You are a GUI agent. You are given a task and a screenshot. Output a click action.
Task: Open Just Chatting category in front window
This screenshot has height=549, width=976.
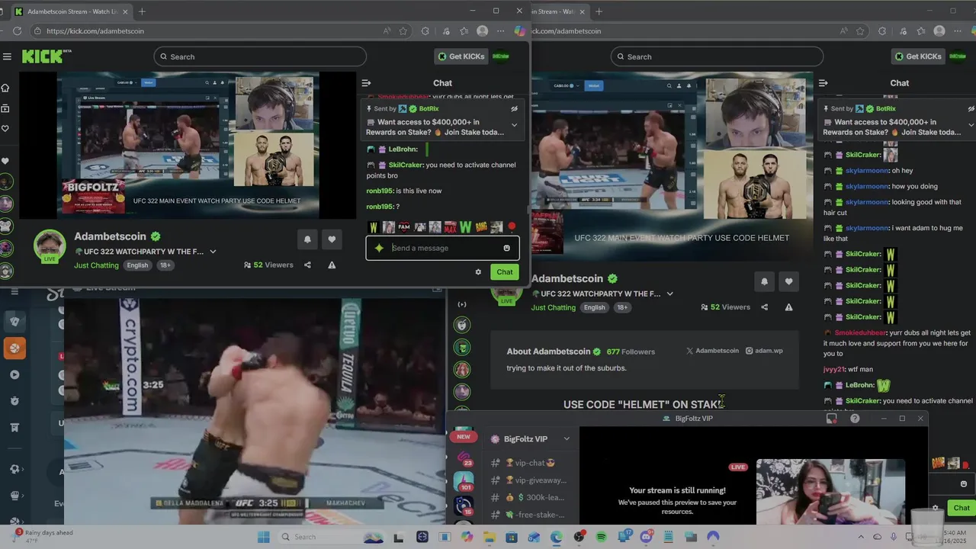[x=96, y=265]
